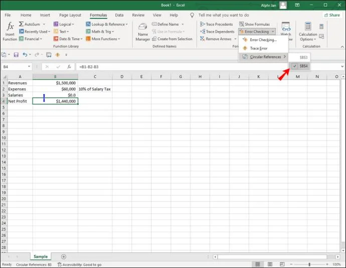Choose Trace Error menu item

click(263, 48)
